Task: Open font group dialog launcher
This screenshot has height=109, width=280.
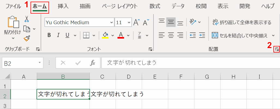Action: 150,49
